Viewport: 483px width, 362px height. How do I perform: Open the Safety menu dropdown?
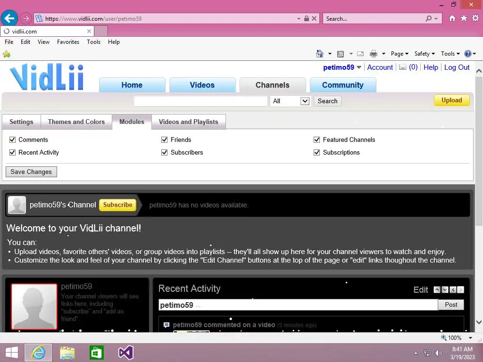click(425, 54)
